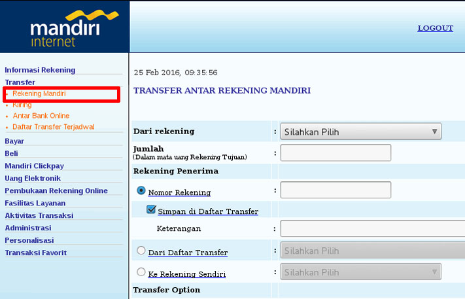View Aktivitas Transaksi
The height and width of the screenshot is (299, 465).
[x=39, y=216]
